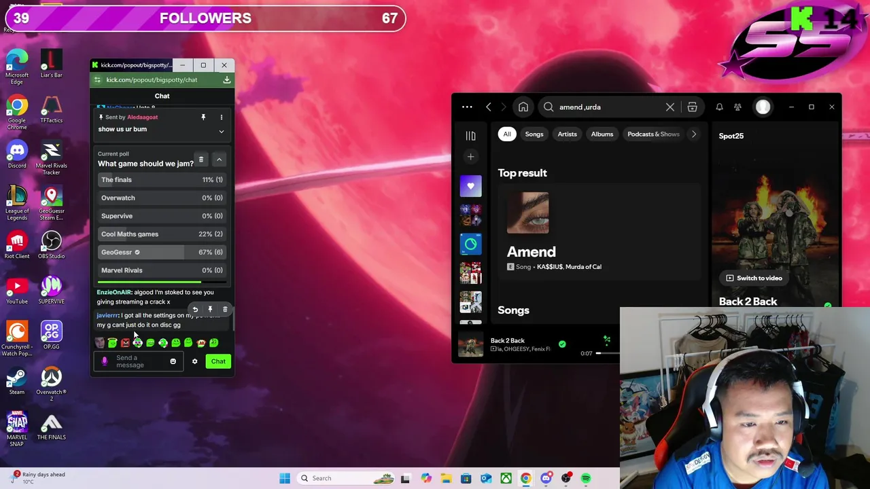The image size is (870, 489).
Task: Click the chat identity icon left of message box
Action: click(105, 361)
